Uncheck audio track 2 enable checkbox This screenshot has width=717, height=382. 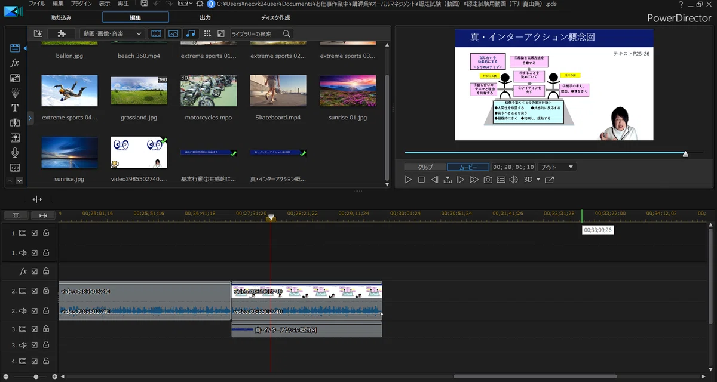click(x=35, y=311)
